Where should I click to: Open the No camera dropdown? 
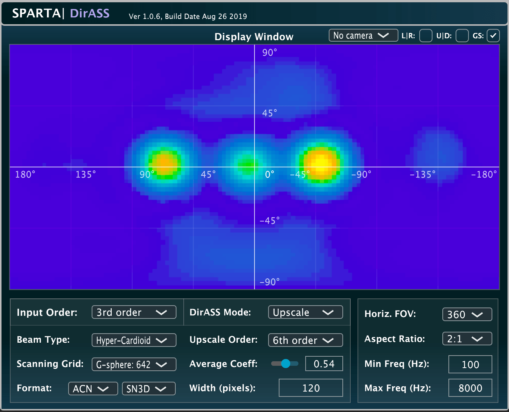(363, 36)
